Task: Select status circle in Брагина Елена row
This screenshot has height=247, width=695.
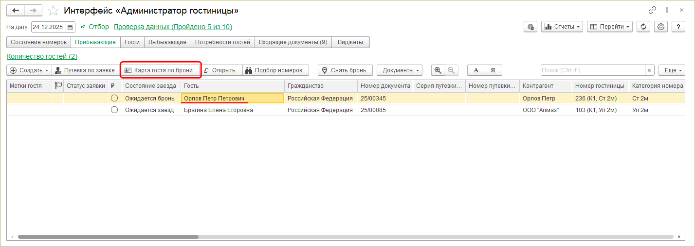Action: 114,110
